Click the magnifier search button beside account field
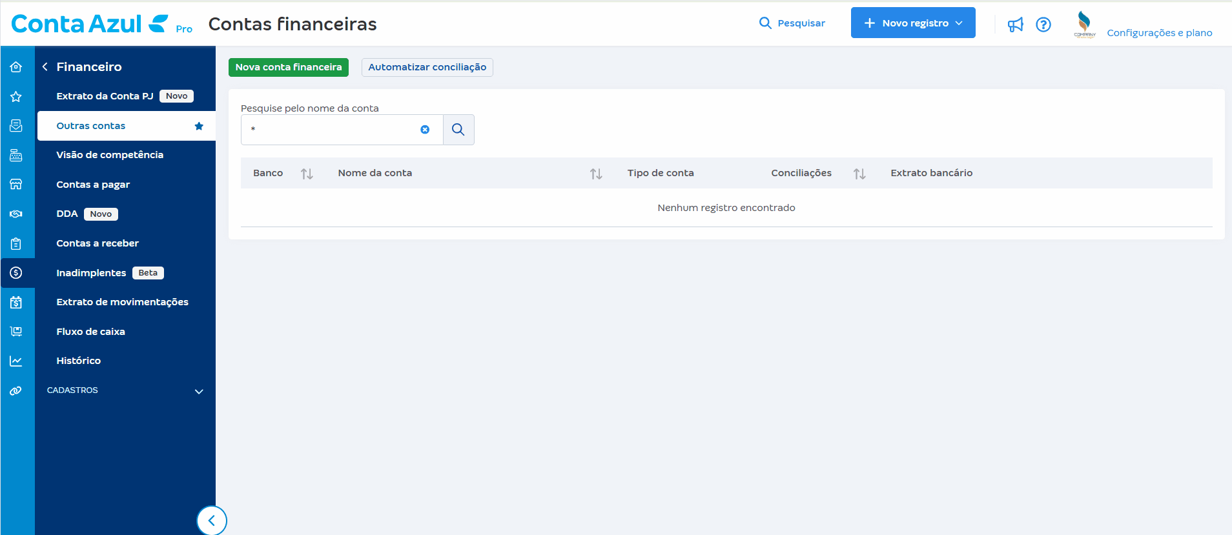 pyautogui.click(x=458, y=130)
